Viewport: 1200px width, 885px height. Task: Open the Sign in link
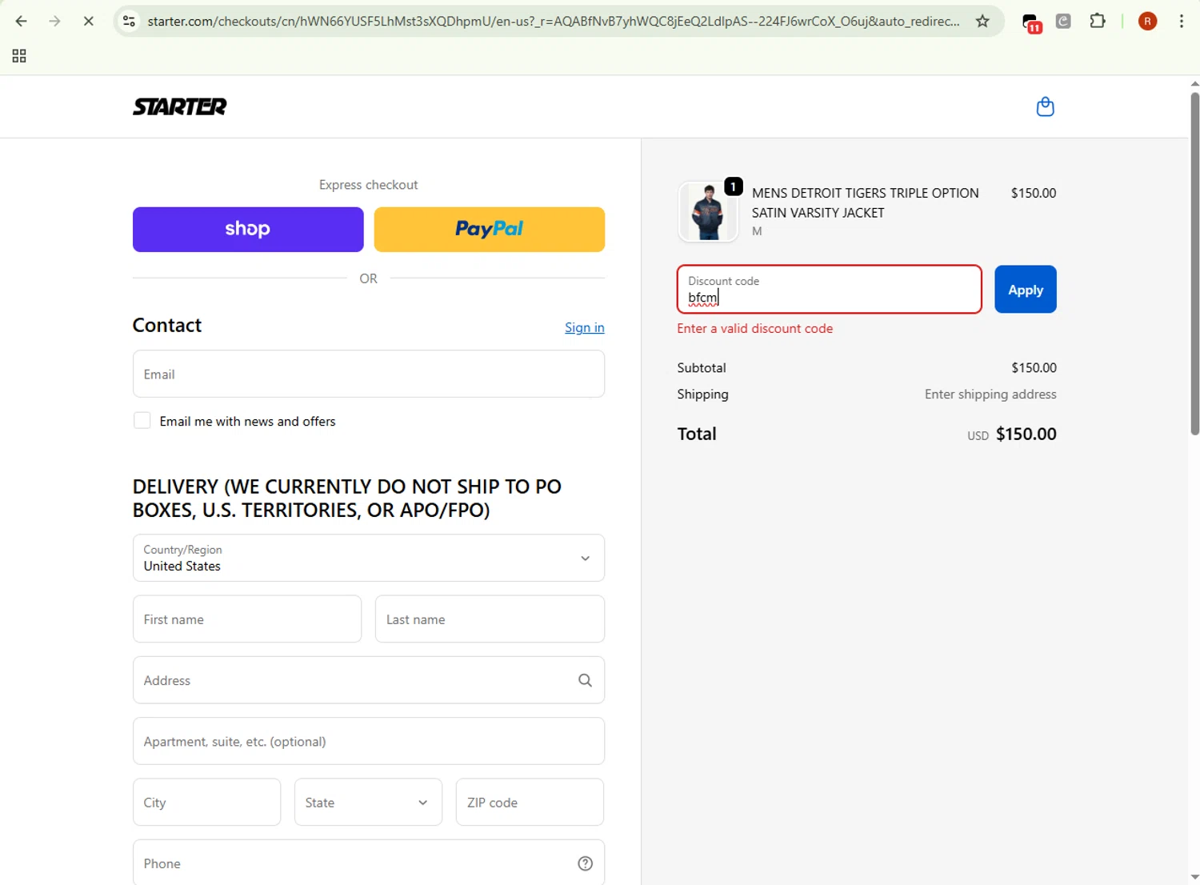[x=585, y=327]
